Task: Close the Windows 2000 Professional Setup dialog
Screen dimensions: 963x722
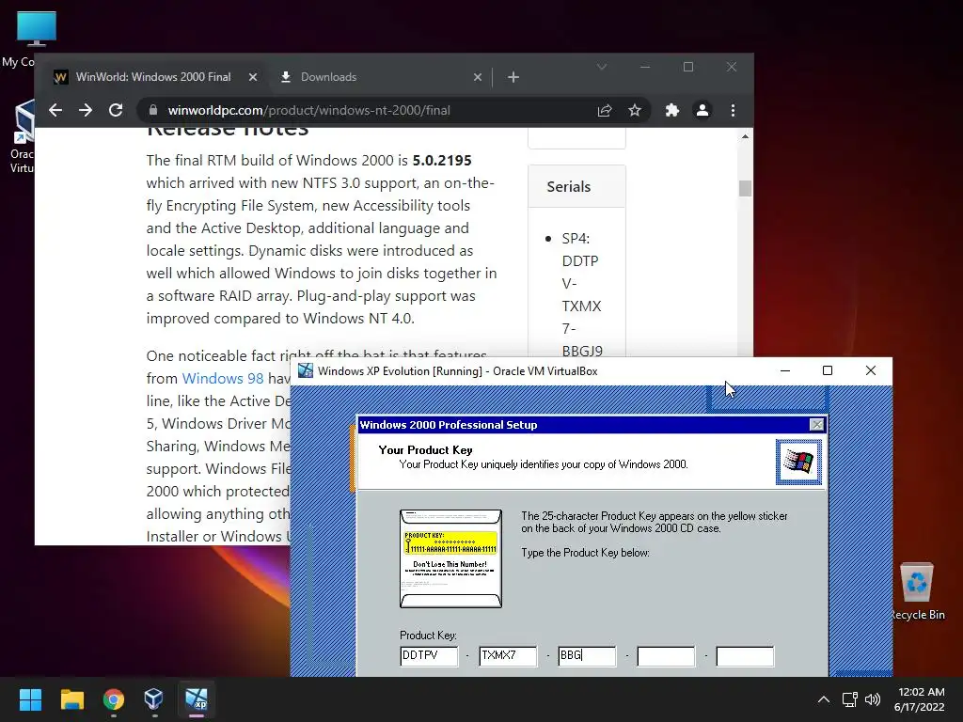Action: pyautogui.click(x=816, y=425)
